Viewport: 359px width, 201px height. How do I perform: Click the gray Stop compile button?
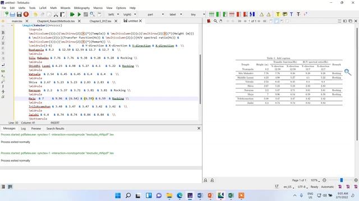click(x=86, y=15)
